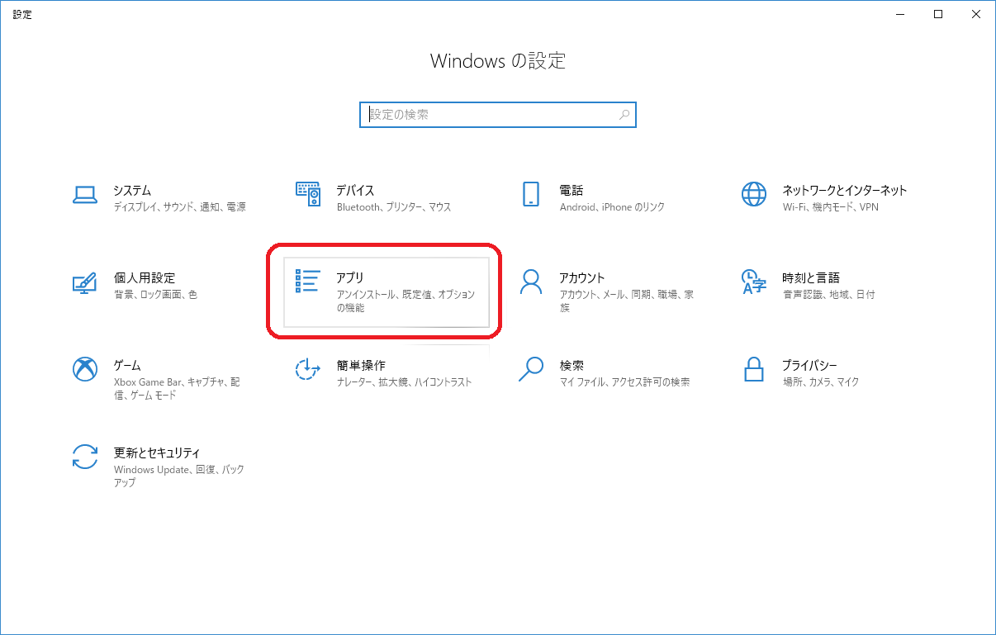Click 'アンインストール、既定値、オプションの機能' description
The height and width of the screenshot is (635, 996).
(406, 301)
